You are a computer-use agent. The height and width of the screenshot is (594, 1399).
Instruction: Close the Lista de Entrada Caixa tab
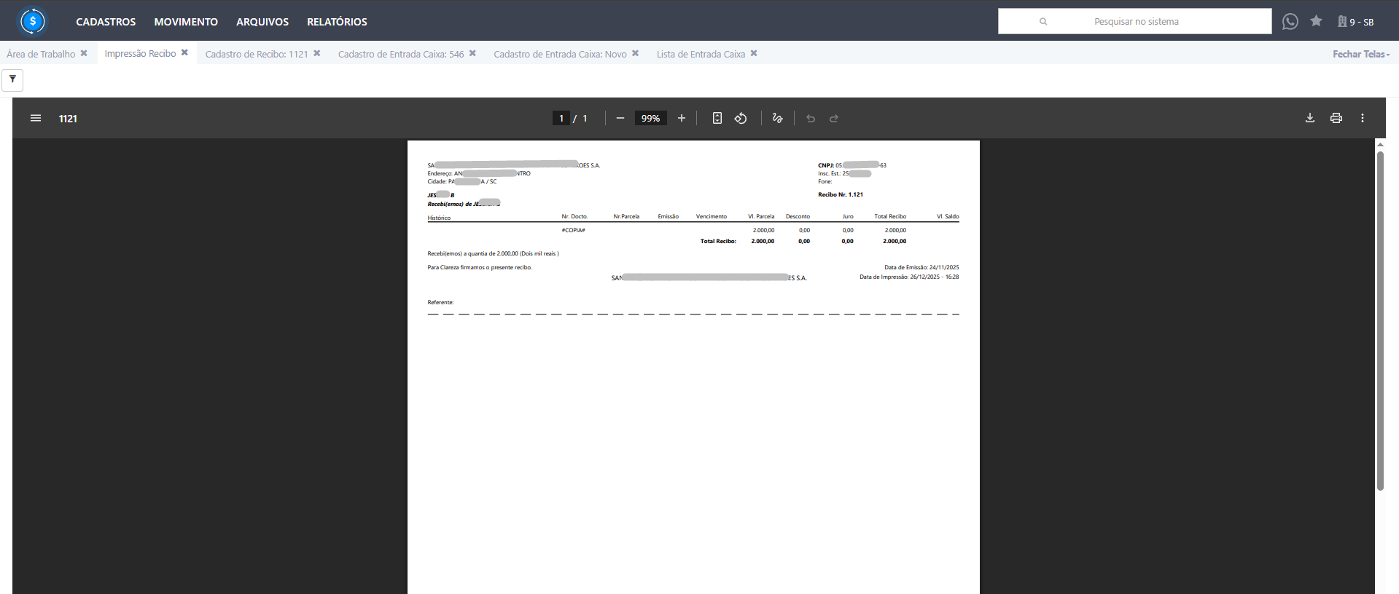tap(754, 53)
